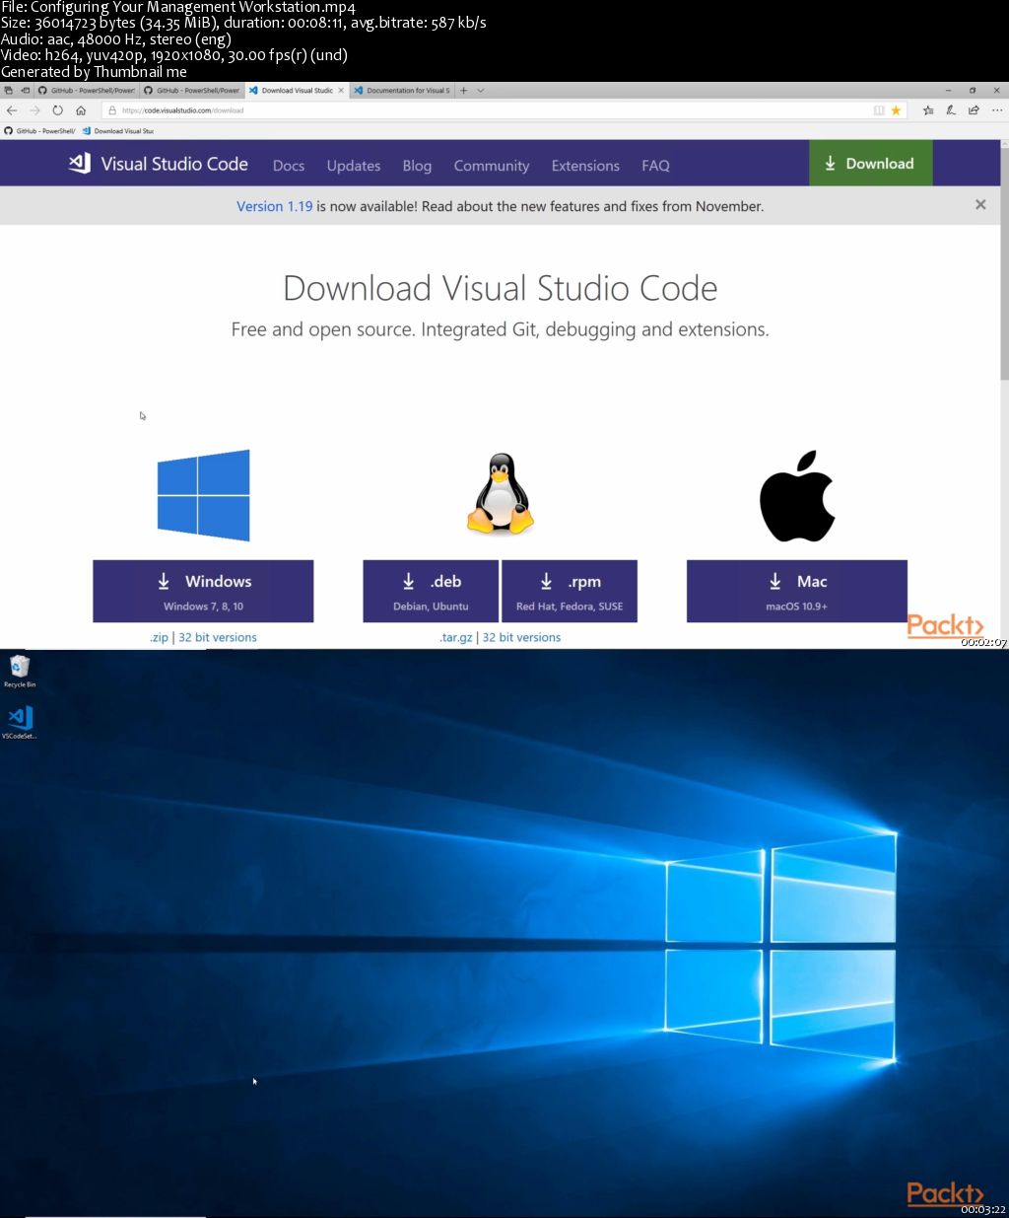The height and width of the screenshot is (1218, 1009).
Task: Download the Mac macOS 10.9+ build
Action: click(797, 591)
